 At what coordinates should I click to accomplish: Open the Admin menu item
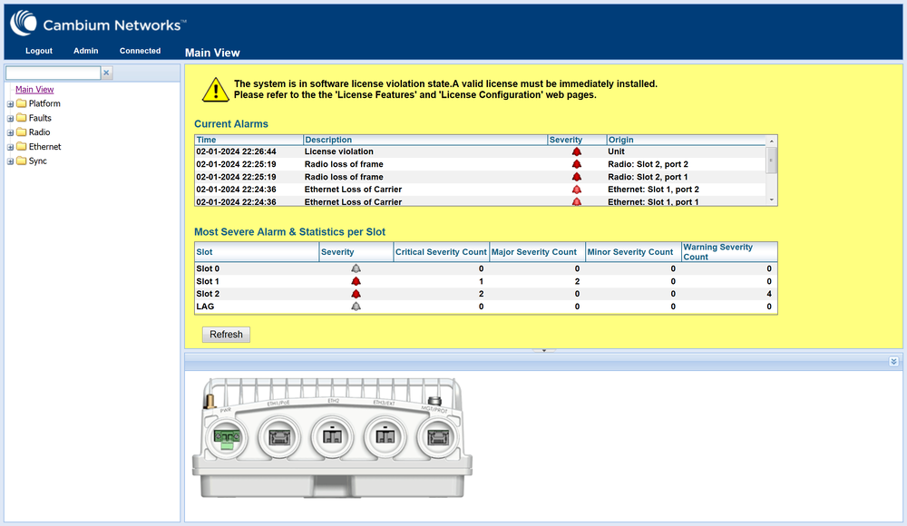(x=86, y=51)
